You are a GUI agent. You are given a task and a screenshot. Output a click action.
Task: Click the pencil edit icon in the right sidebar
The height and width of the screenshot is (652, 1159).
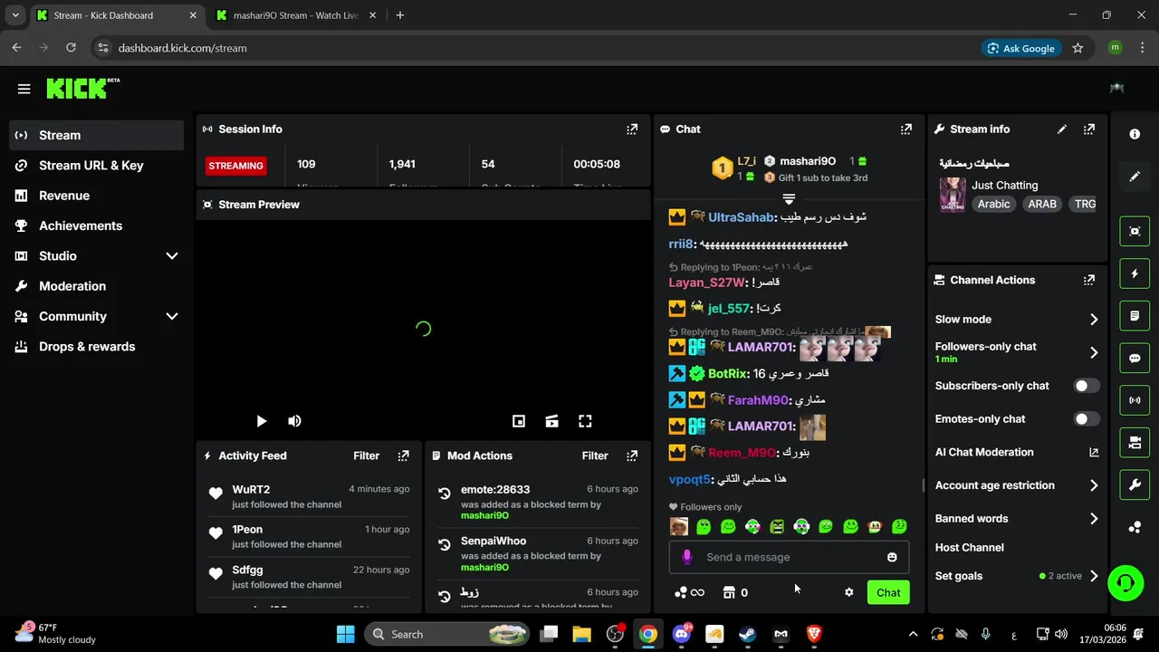tap(1135, 177)
